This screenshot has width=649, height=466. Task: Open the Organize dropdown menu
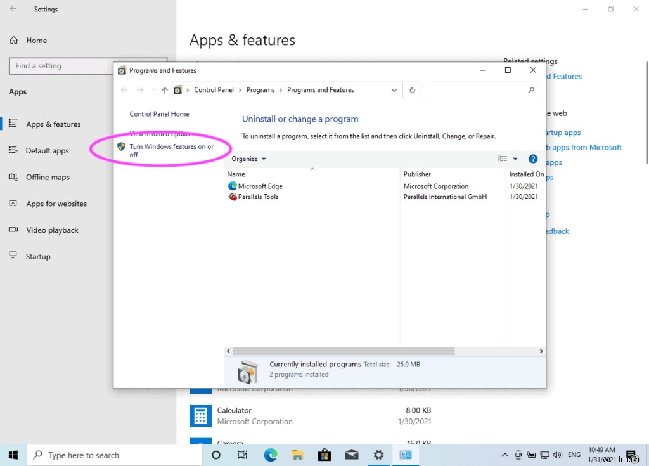click(x=247, y=159)
